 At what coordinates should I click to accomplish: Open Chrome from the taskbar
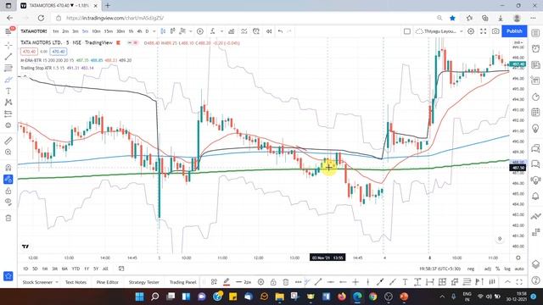pos(372,297)
